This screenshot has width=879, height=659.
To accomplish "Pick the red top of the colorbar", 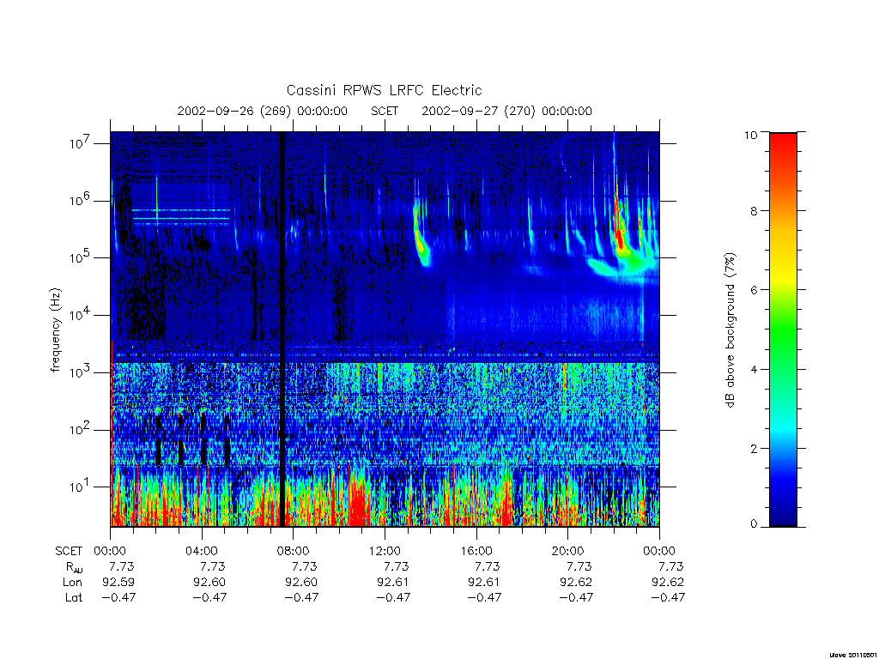I will coord(783,146).
